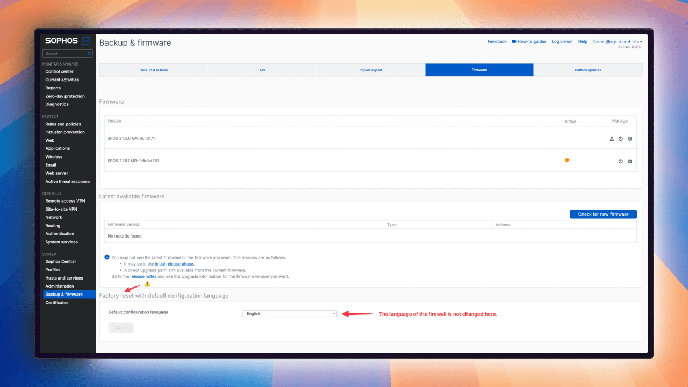Click the blue info icon beside firmware note
688x387 pixels.
coord(107,257)
